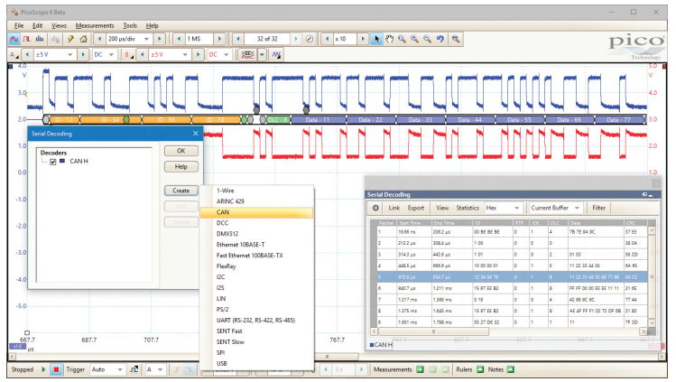Image resolution: width=676 pixels, height=382 pixels.
Task: Click the red stop capture button
Action: (x=56, y=369)
